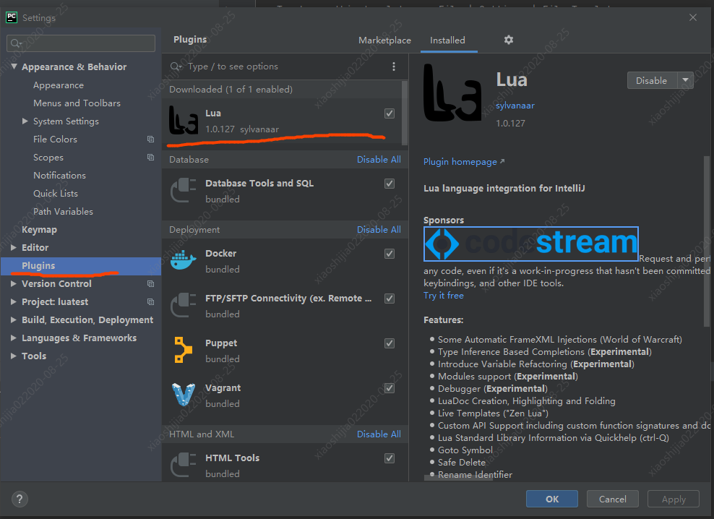Open the Path Variables settings page
The height and width of the screenshot is (519, 714).
tap(63, 212)
